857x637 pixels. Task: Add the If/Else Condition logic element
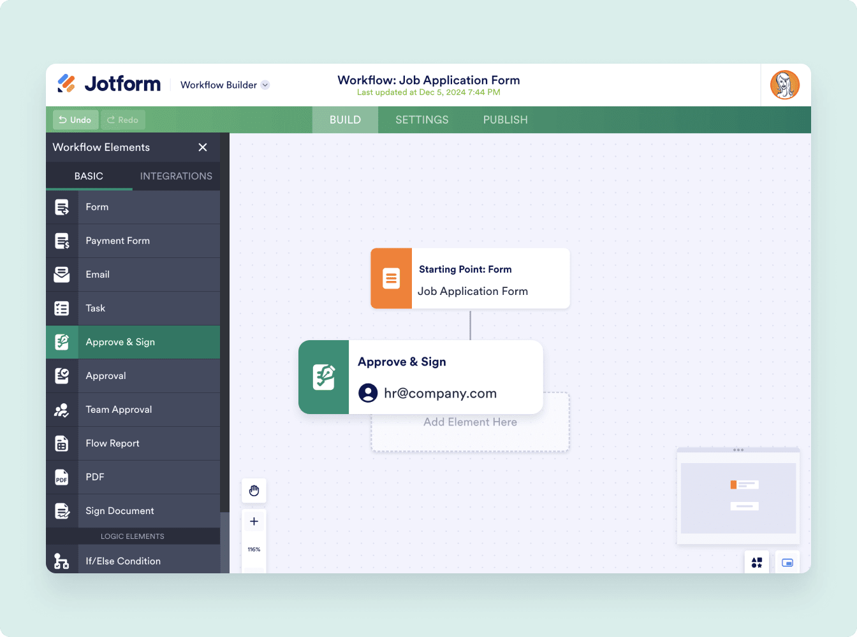123,561
